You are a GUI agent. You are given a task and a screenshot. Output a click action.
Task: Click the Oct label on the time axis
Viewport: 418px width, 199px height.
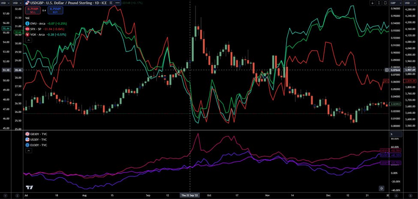(x=209, y=196)
